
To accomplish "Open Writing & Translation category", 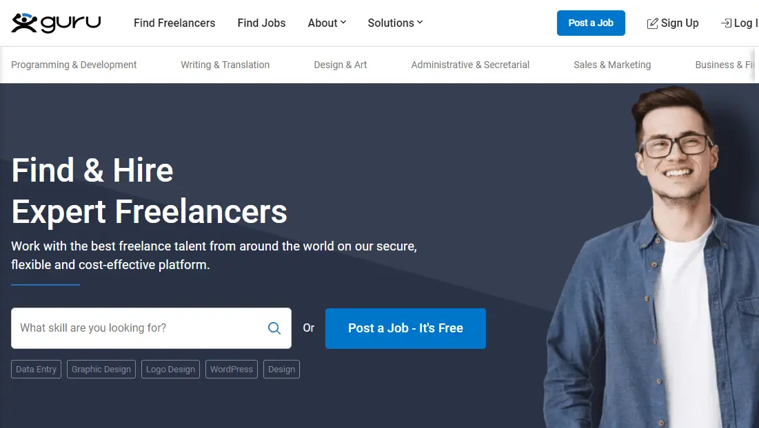I will (x=225, y=65).
